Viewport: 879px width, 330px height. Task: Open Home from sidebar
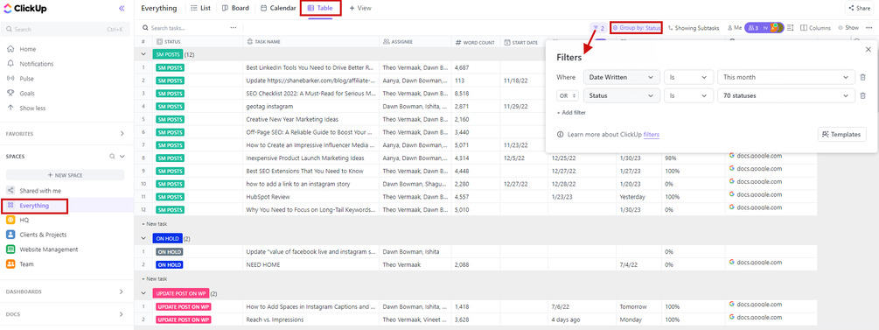tap(27, 49)
